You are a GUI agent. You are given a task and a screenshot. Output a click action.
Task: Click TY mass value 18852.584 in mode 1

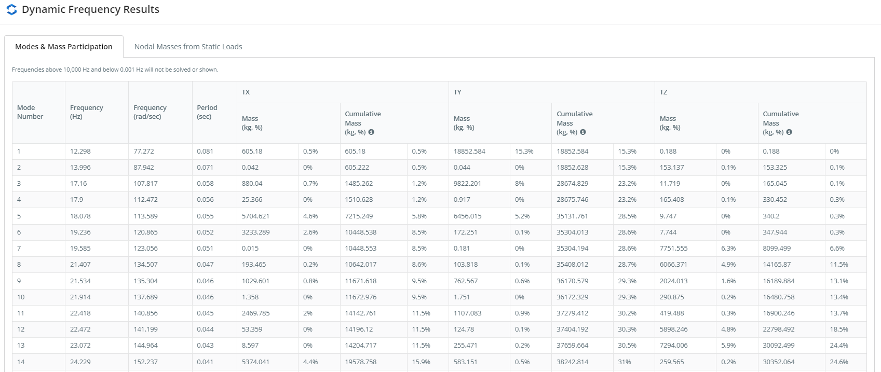[469, 151]
